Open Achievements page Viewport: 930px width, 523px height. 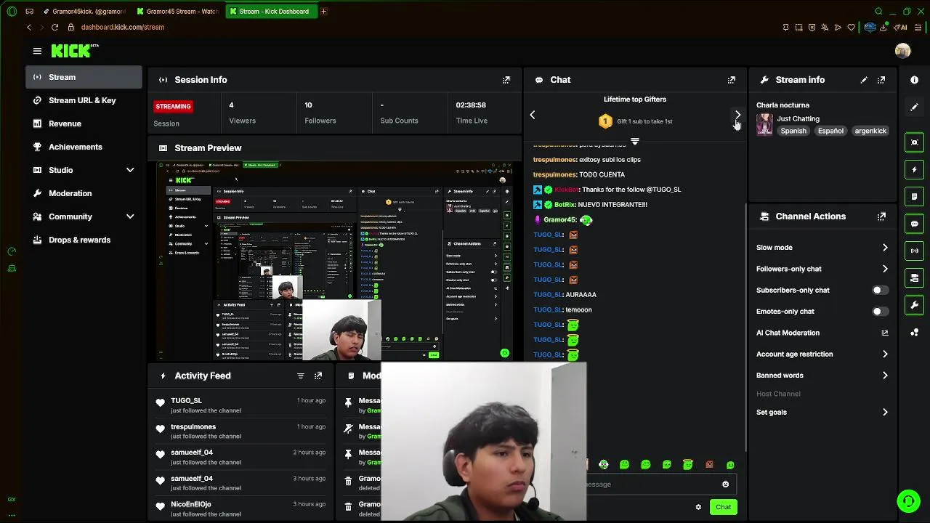tap(84, 147)
